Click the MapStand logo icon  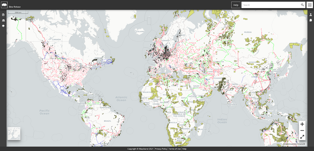tap(4, 5)
